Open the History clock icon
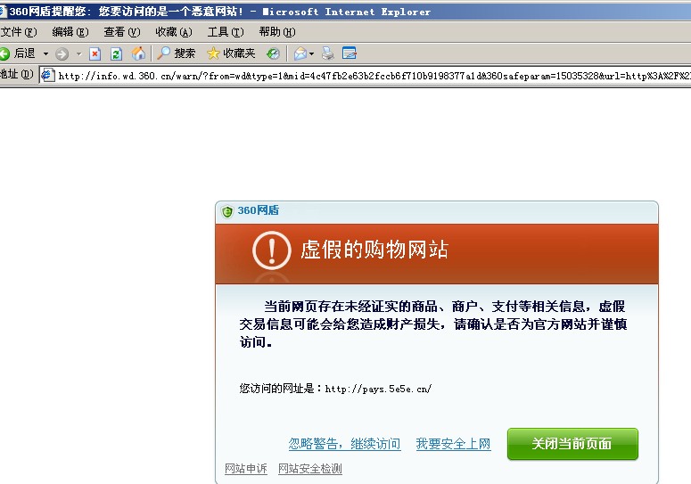691x484 pixels. coord(273,53)
